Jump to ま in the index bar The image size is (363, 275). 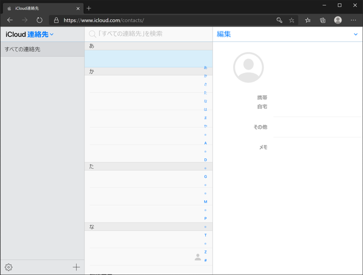(205, 118)
